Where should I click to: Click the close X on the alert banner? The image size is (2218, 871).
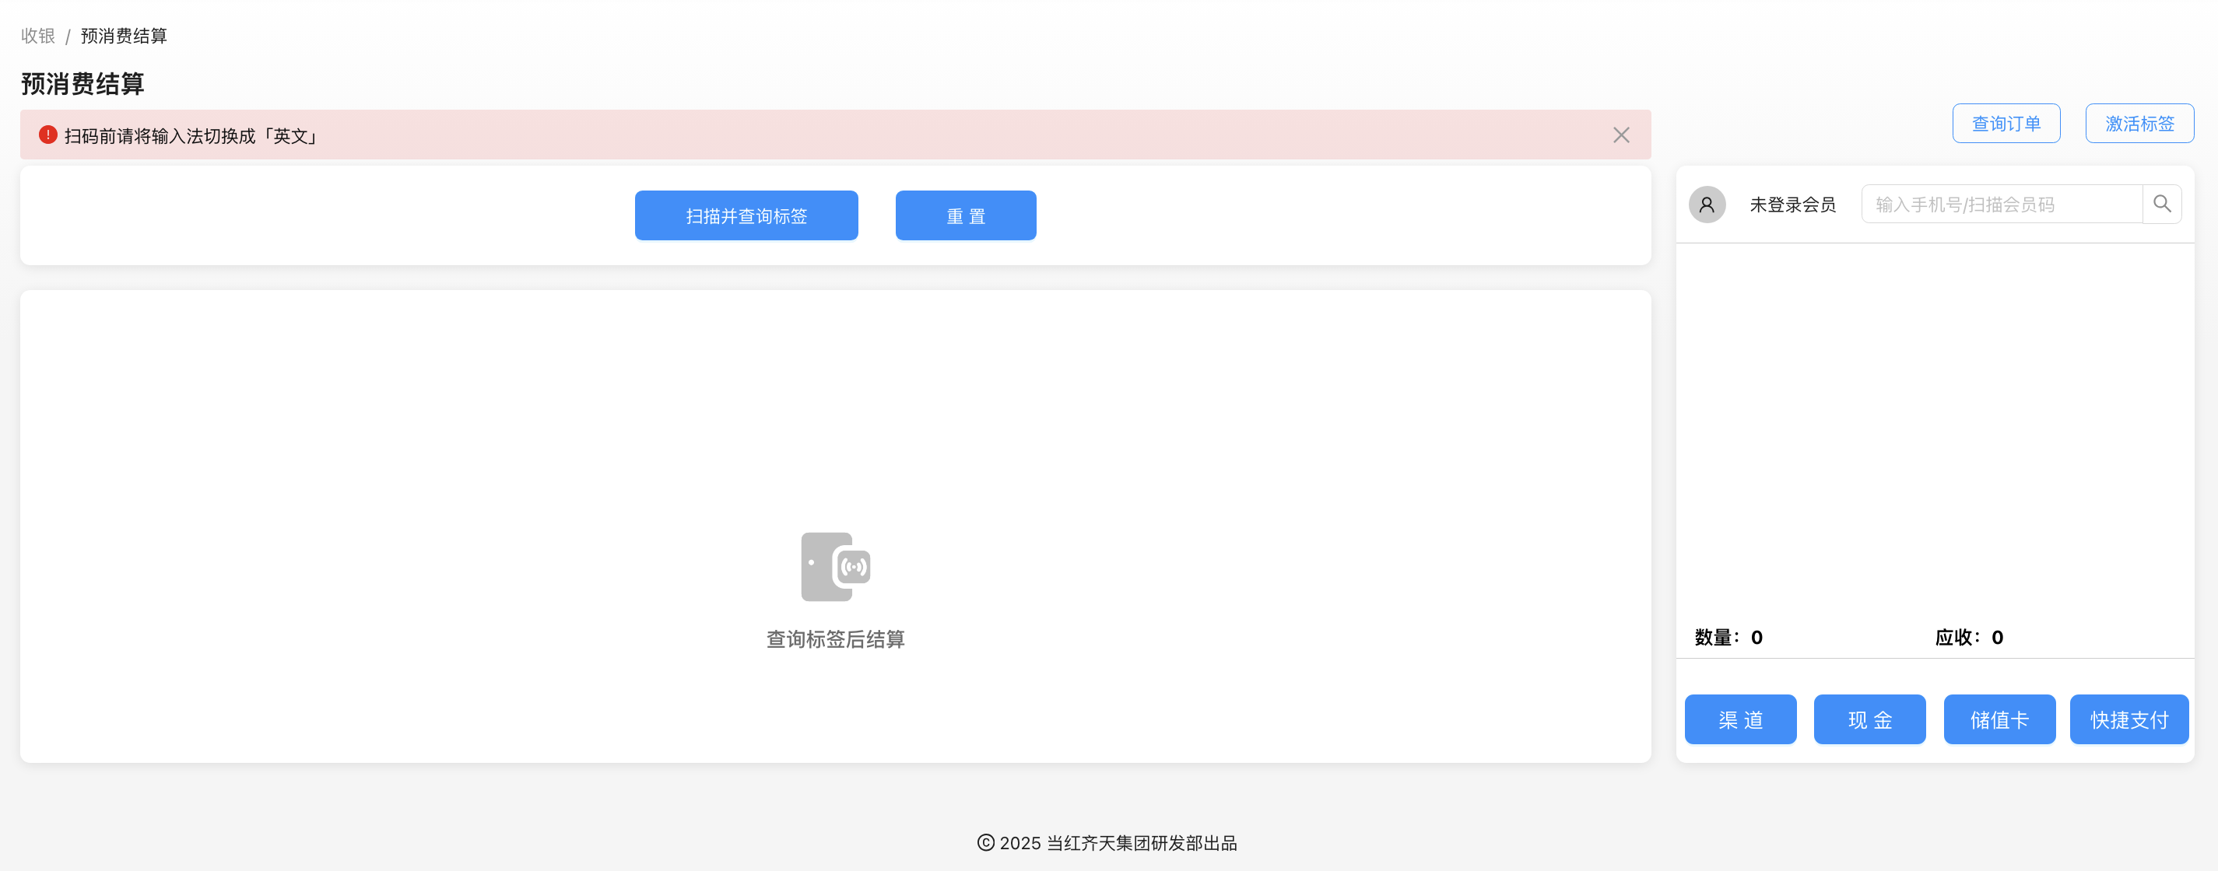(1621, 135)
